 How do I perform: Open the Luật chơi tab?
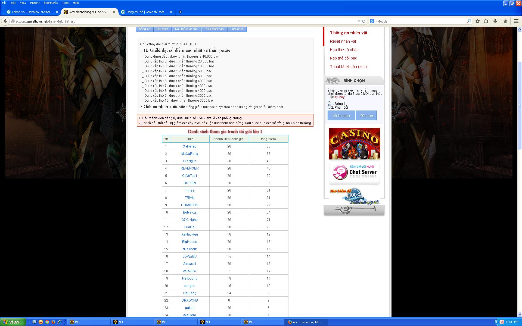click(237, 29)
